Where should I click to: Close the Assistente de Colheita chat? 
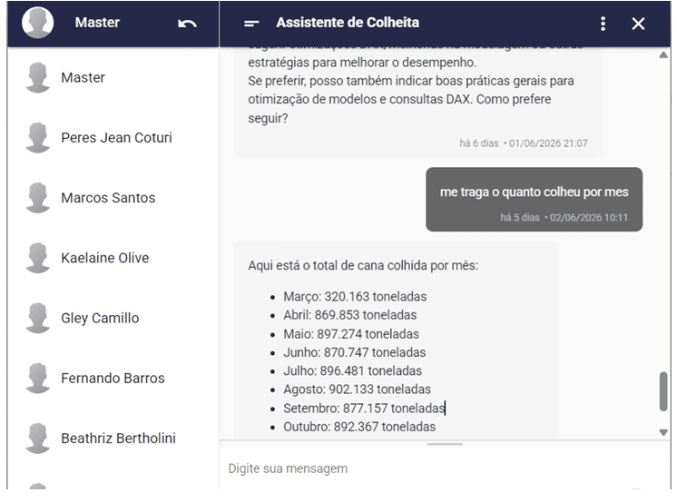click(638, 24)
